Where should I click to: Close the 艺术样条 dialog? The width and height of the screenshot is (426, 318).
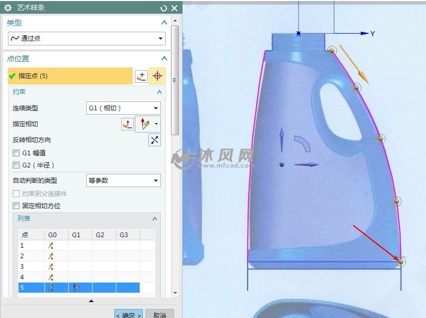pyautogui.click(x=175, y=8)
